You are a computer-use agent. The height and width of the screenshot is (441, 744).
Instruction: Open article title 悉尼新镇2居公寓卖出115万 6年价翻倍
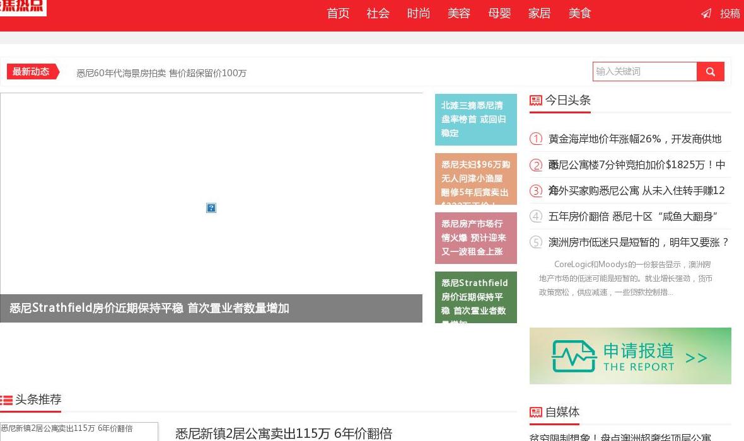[x=284, y=433]
